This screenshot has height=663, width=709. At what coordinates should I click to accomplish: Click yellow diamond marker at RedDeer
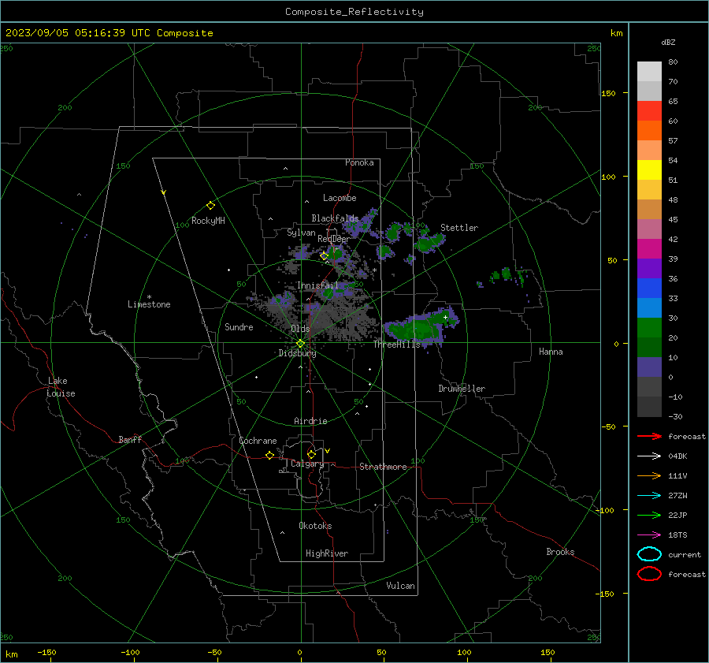tap(324, 256)
